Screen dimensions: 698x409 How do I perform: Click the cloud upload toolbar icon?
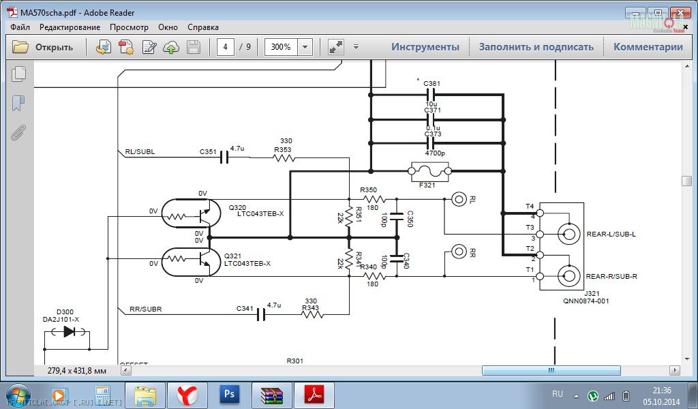coord(171,47)
